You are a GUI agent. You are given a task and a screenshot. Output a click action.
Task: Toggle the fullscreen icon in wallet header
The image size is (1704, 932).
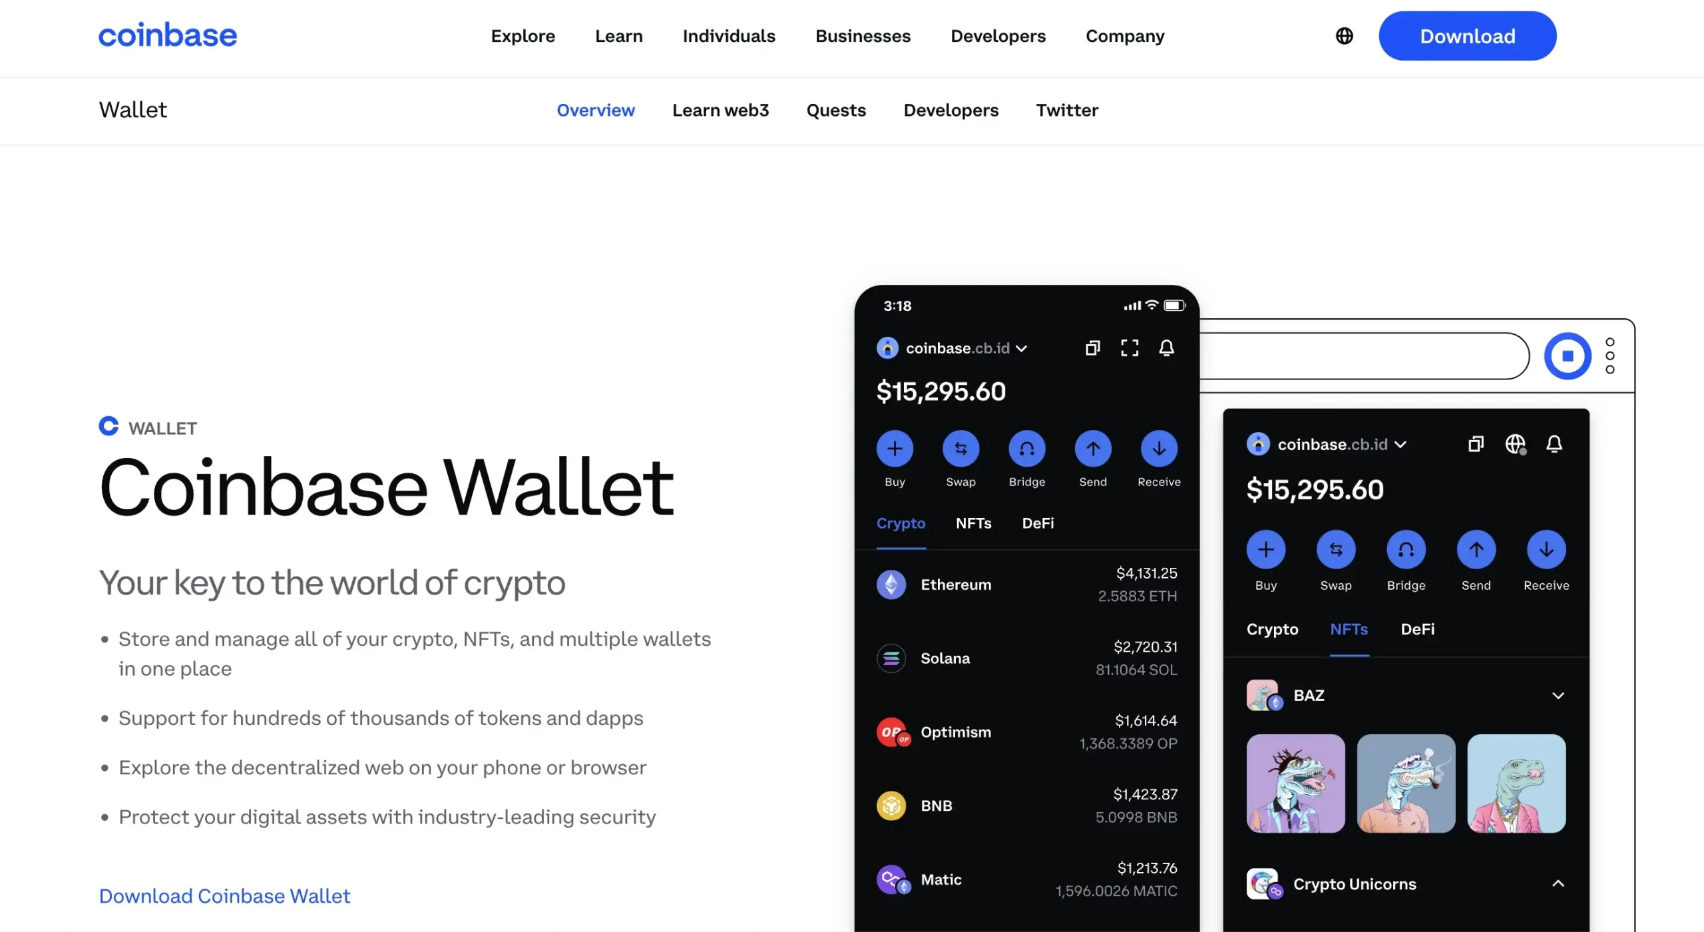(1129, 347)
